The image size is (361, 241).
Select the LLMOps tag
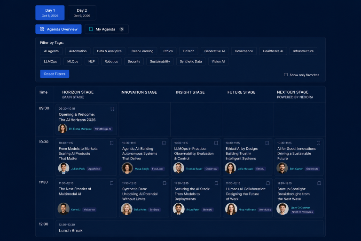pyautogui.click(x=50, y=61)
